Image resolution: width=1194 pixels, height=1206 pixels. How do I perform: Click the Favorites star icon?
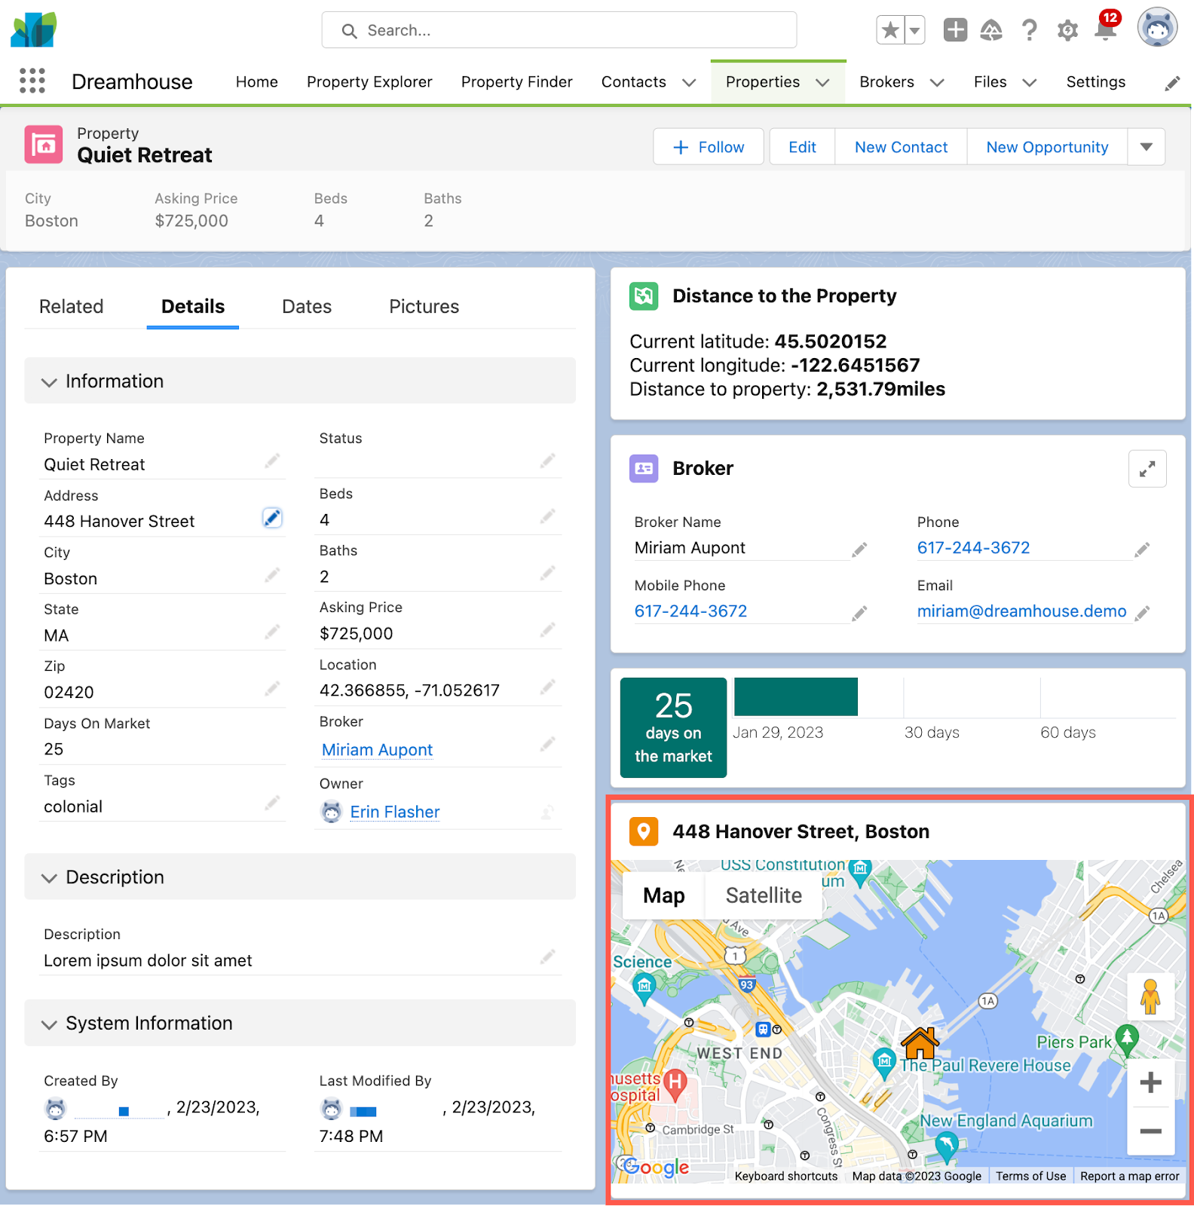[x=890, y=31]
